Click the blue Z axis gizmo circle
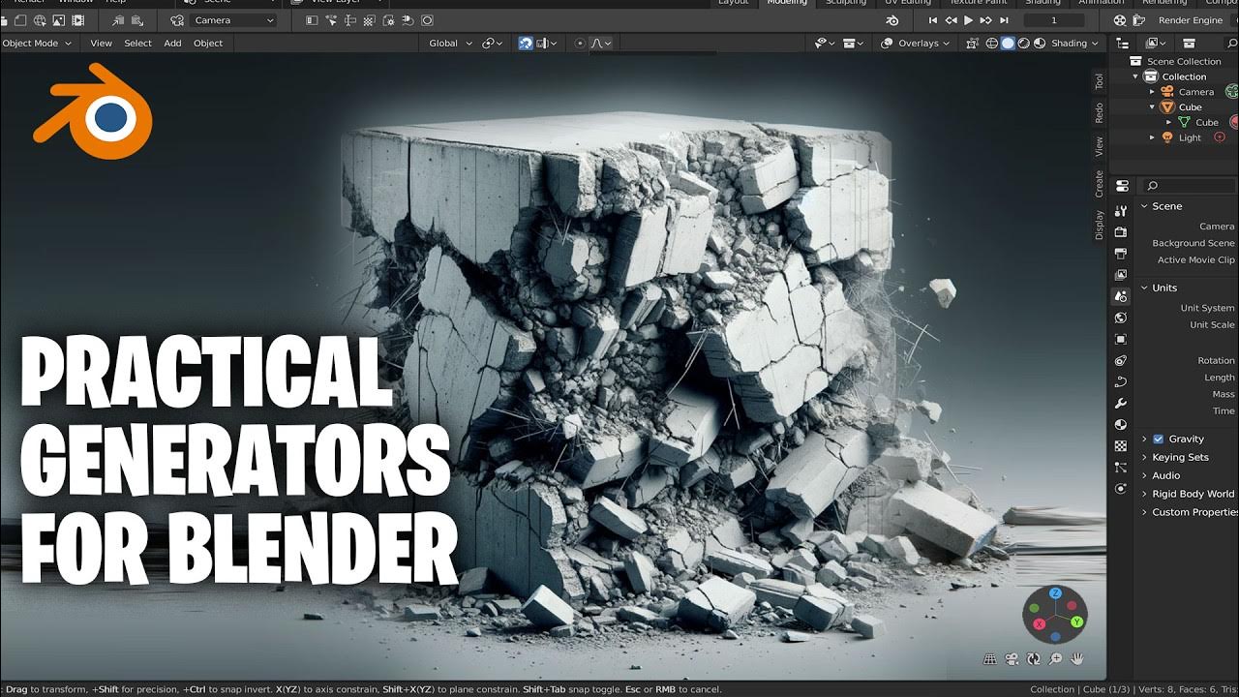This screenshot has height=697, width=1239. pos(1055,593)
